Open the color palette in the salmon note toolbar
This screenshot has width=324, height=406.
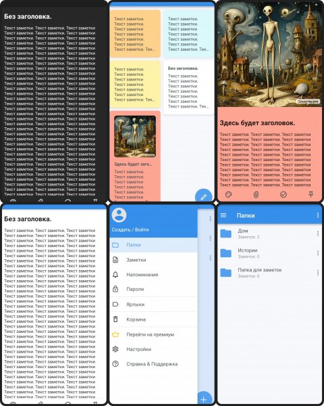tap(228, 194)
